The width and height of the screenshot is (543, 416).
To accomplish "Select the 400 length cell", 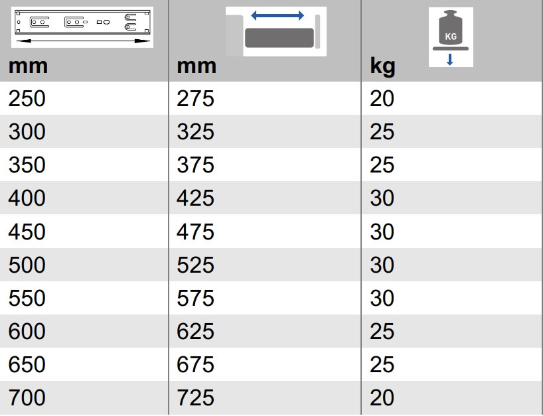I will (x=84, y=198).
